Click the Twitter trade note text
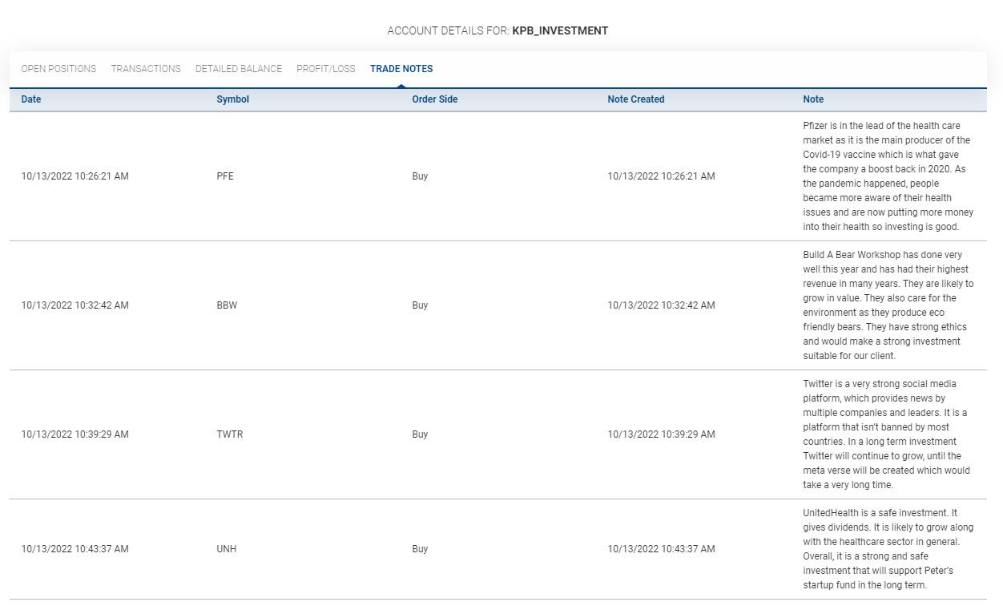 [x=887, y=434]
